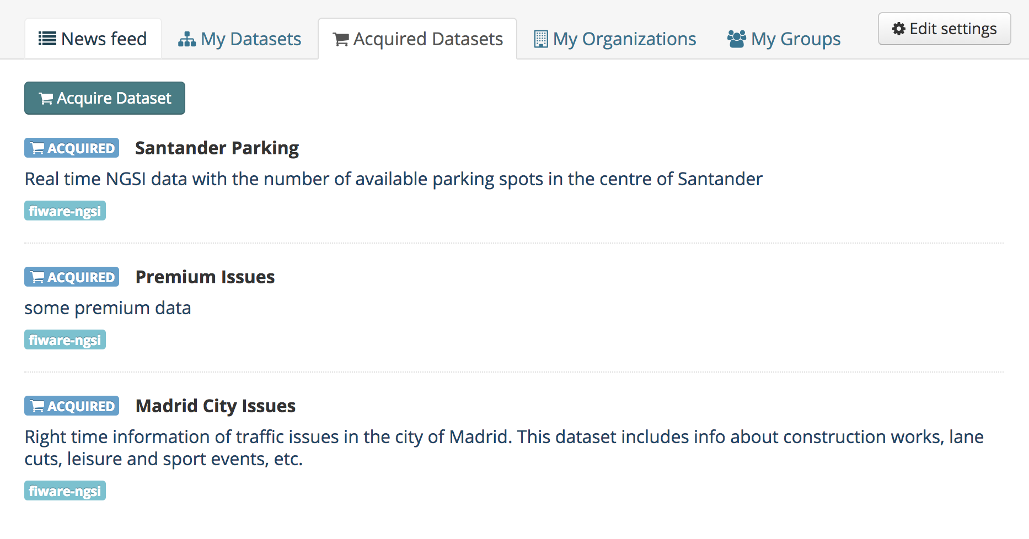
Task: Click the Acquire Dataset button
Action: pyautogui.click(x=105, y=98)
